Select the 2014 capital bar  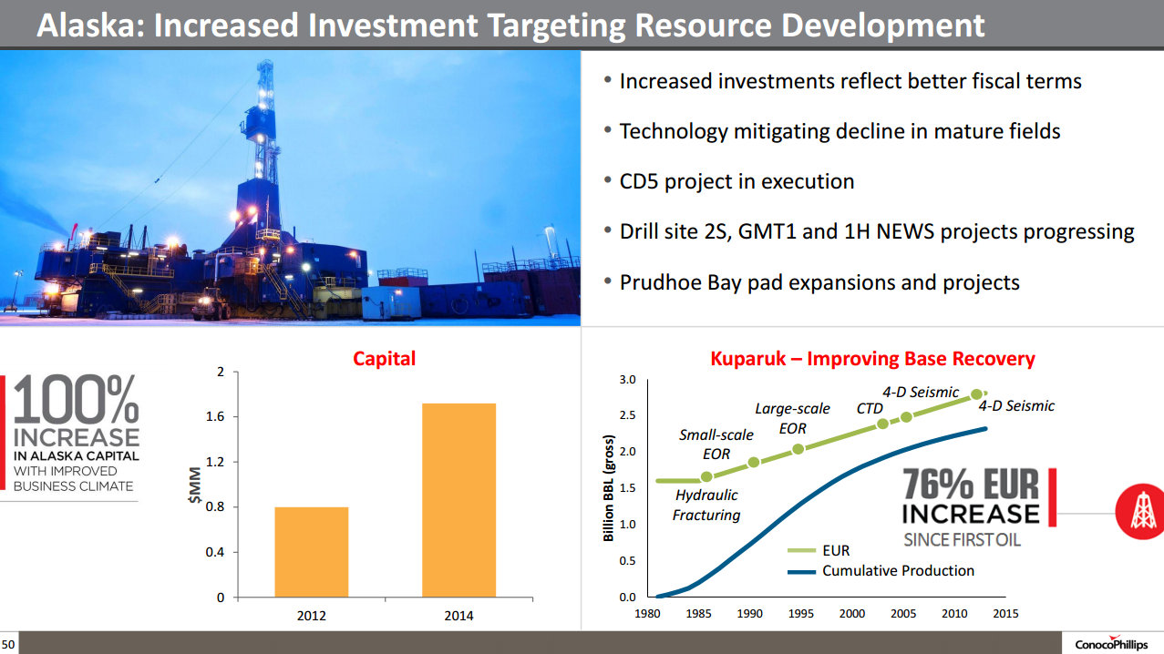(458, 500)
